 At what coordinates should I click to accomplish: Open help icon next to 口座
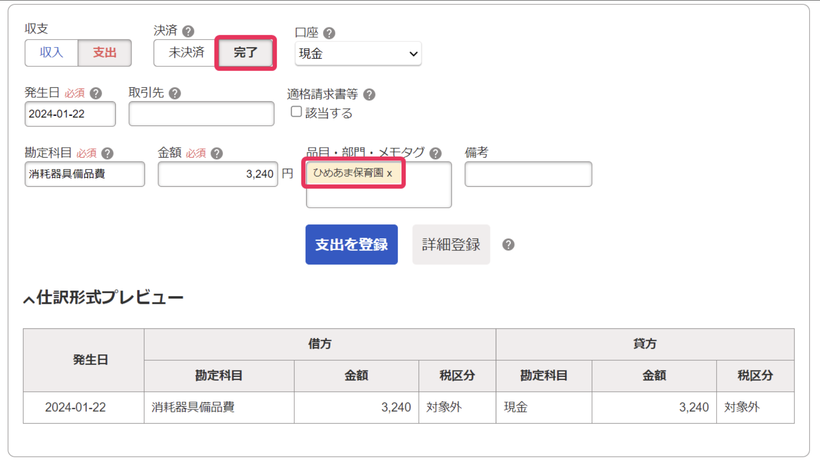[329, 33]
